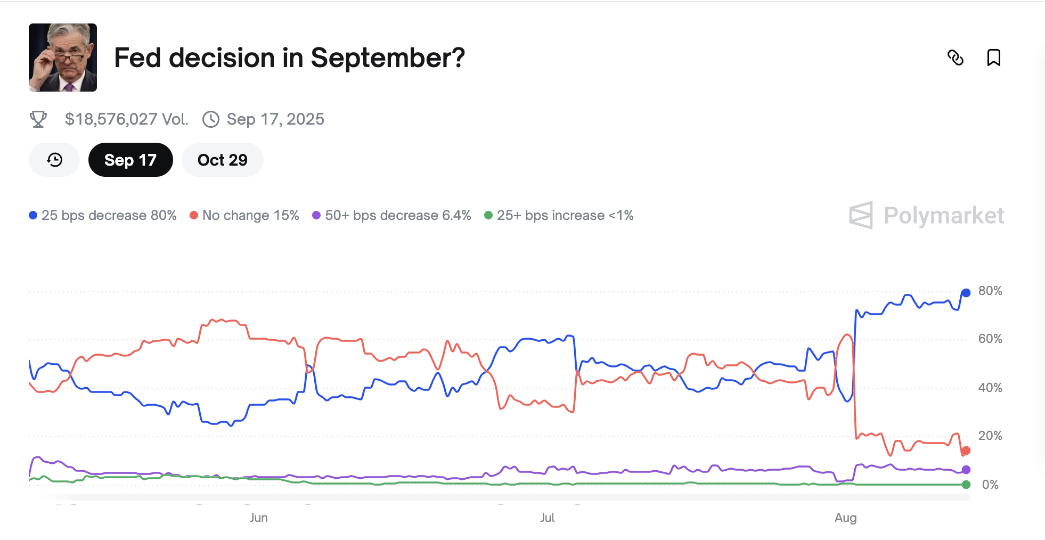Image resolution: width=1045 pixels, height=540 pixels.
Task: Click the Jul label on time axis
Action: (547, 518)
